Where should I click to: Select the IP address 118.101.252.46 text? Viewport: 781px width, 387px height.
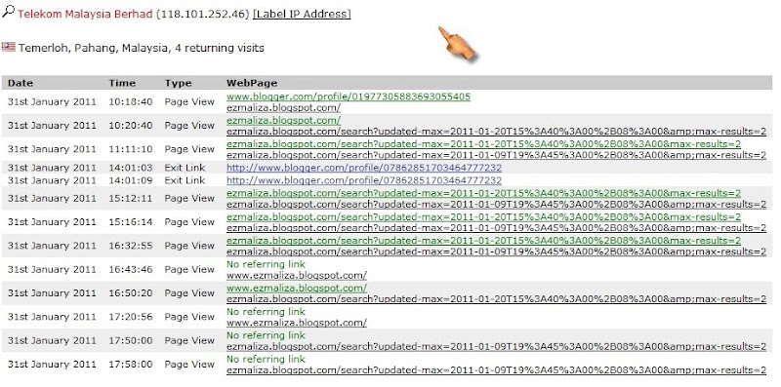(x=202, y=14)
